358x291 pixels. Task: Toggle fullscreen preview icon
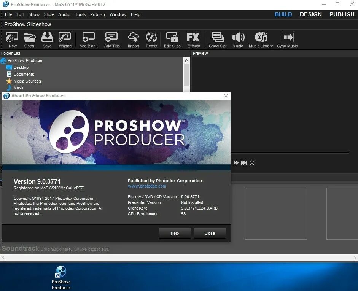click(252, 162)
